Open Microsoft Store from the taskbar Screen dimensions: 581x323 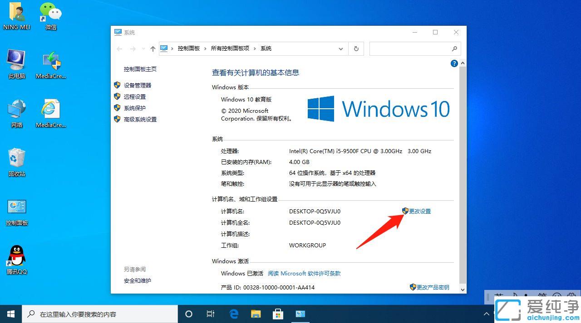click(278, 313)
